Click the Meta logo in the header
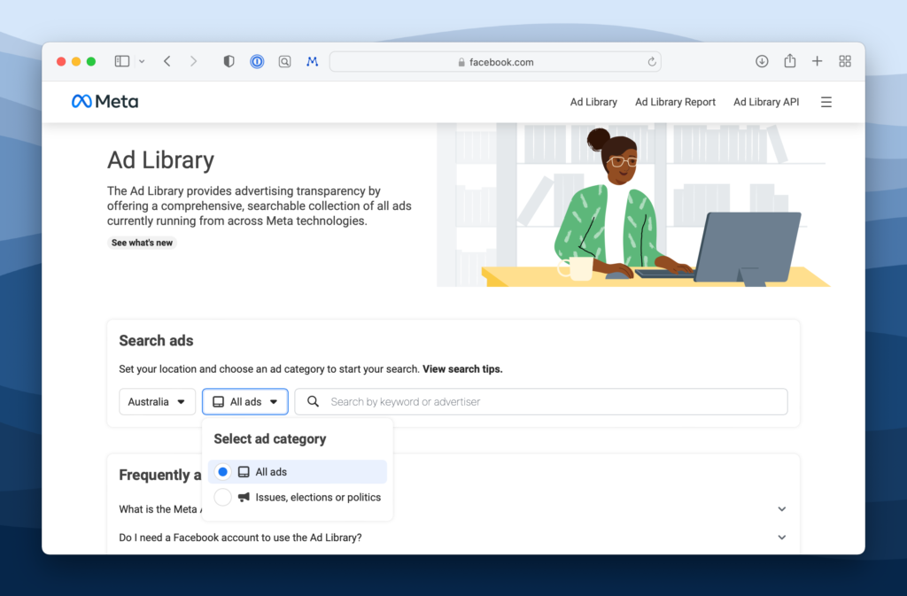Viewport: 907px width, 596px height. (x=105, y=102)
